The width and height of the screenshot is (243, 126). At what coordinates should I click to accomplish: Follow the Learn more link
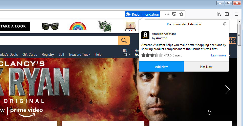tap(219, 55)
